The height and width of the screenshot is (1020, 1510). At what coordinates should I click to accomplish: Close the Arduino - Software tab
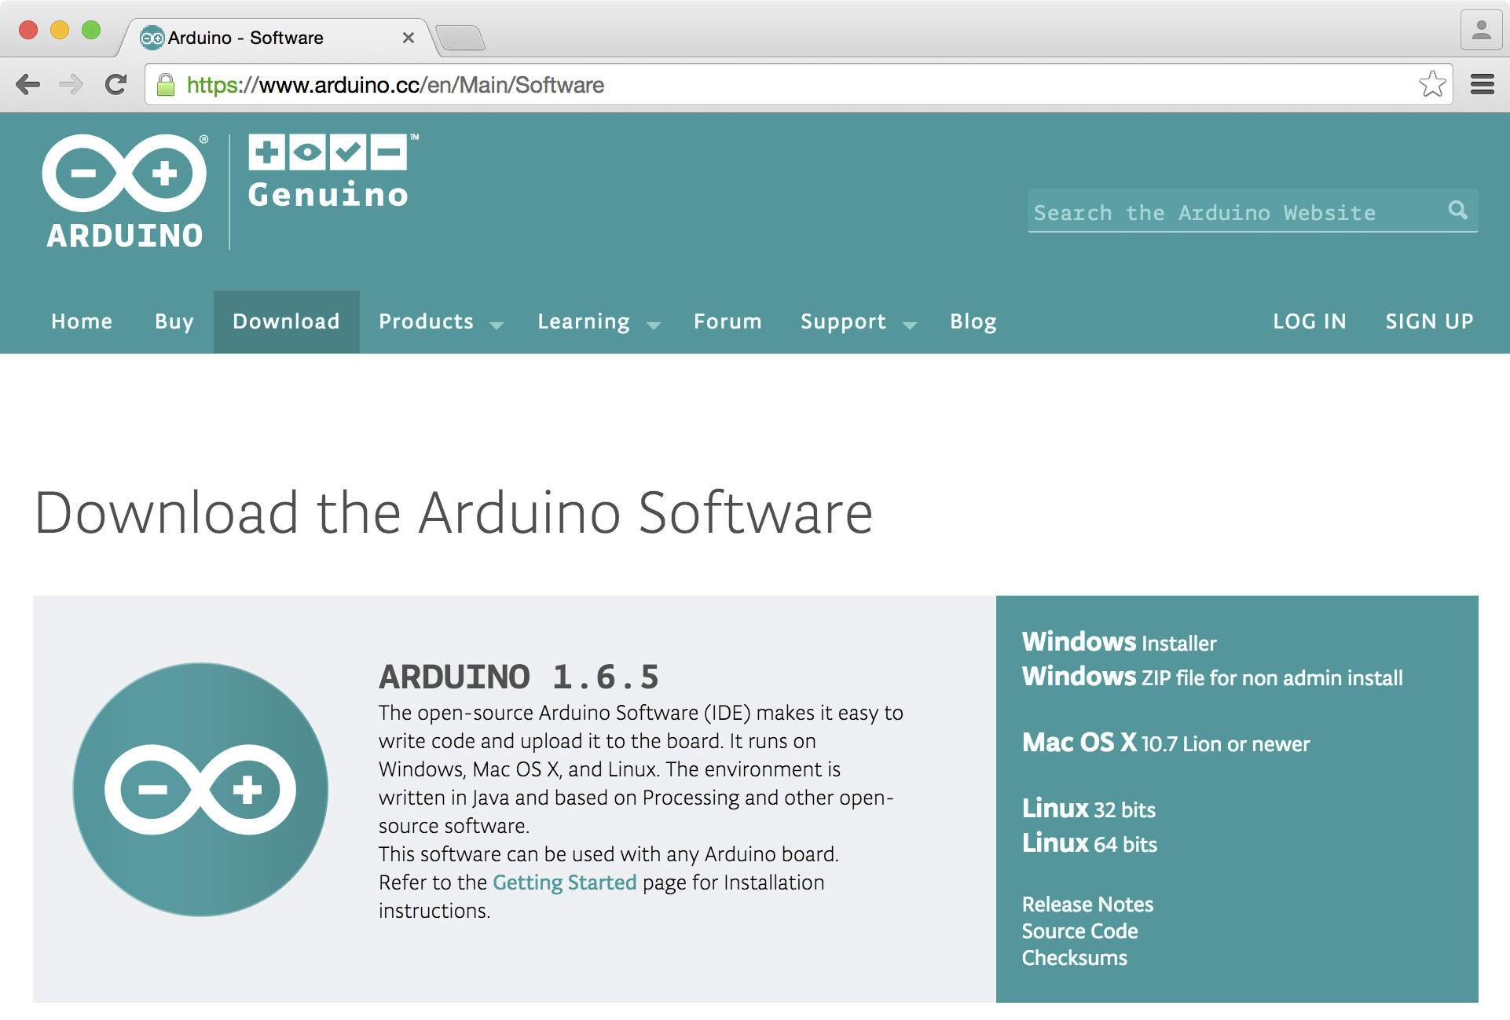pyautogui.click(x=408, y=38)
